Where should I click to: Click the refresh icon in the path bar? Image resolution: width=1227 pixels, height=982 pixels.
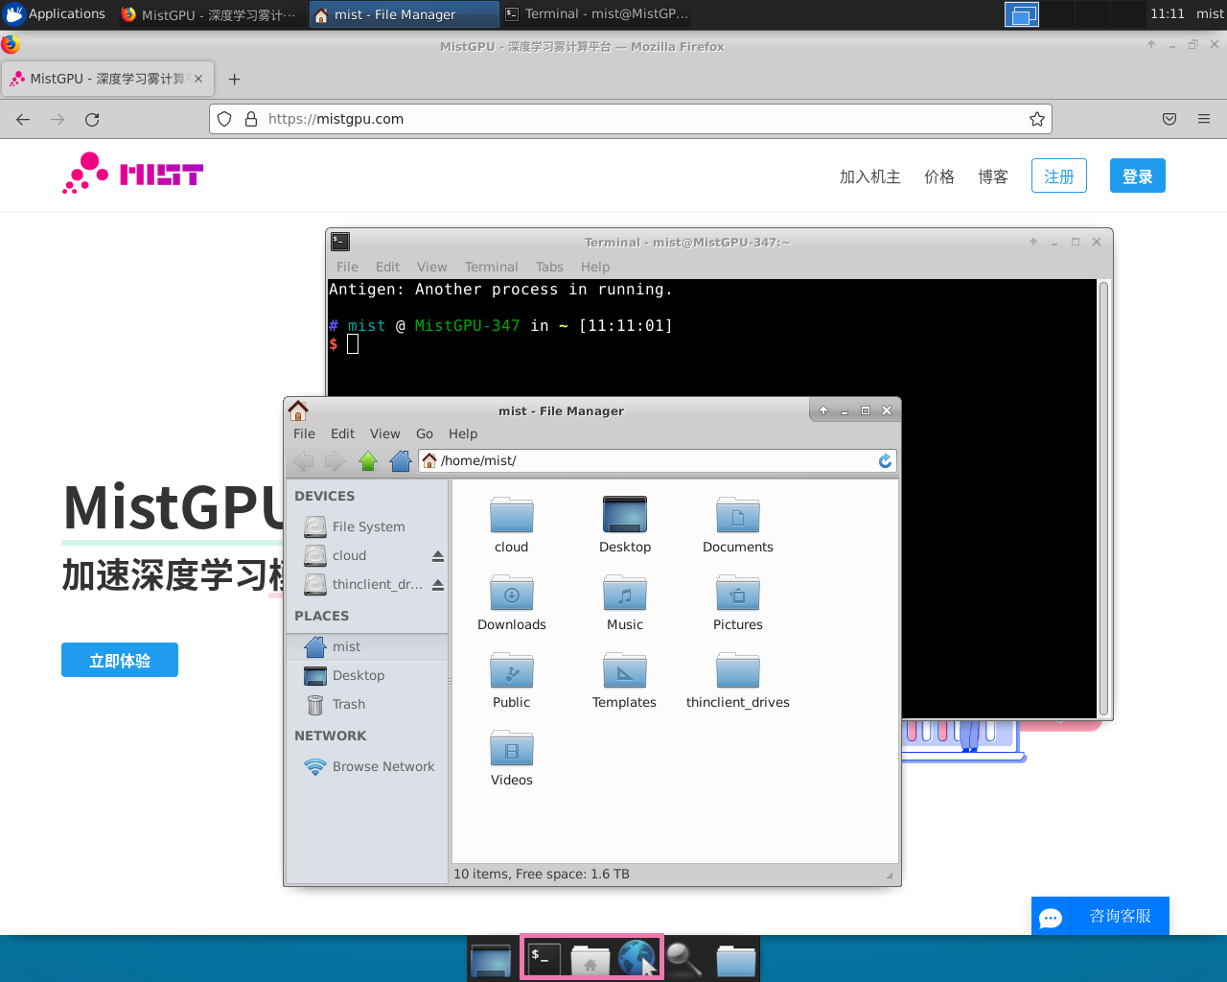tap(884, 460)
